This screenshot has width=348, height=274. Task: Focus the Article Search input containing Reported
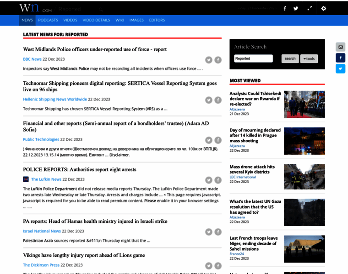(253, 58)
